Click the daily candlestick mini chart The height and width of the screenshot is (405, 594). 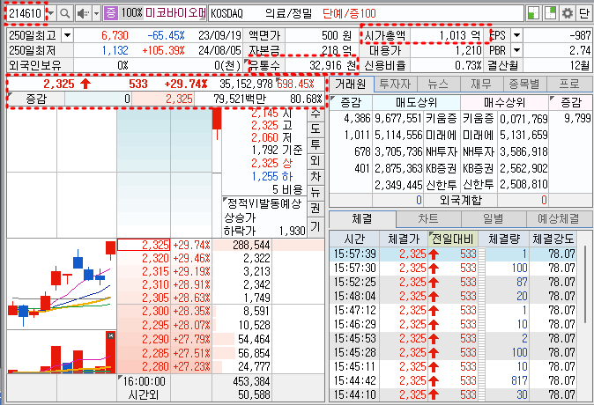(62, 283)
